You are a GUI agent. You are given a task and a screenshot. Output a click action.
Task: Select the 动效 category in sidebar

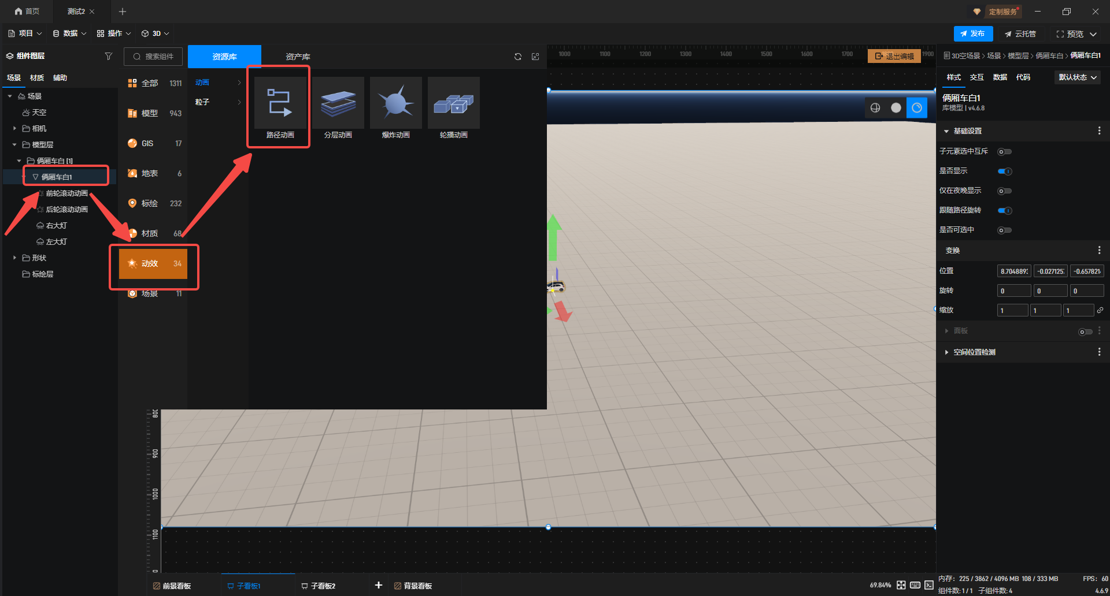tap(153, 264)
